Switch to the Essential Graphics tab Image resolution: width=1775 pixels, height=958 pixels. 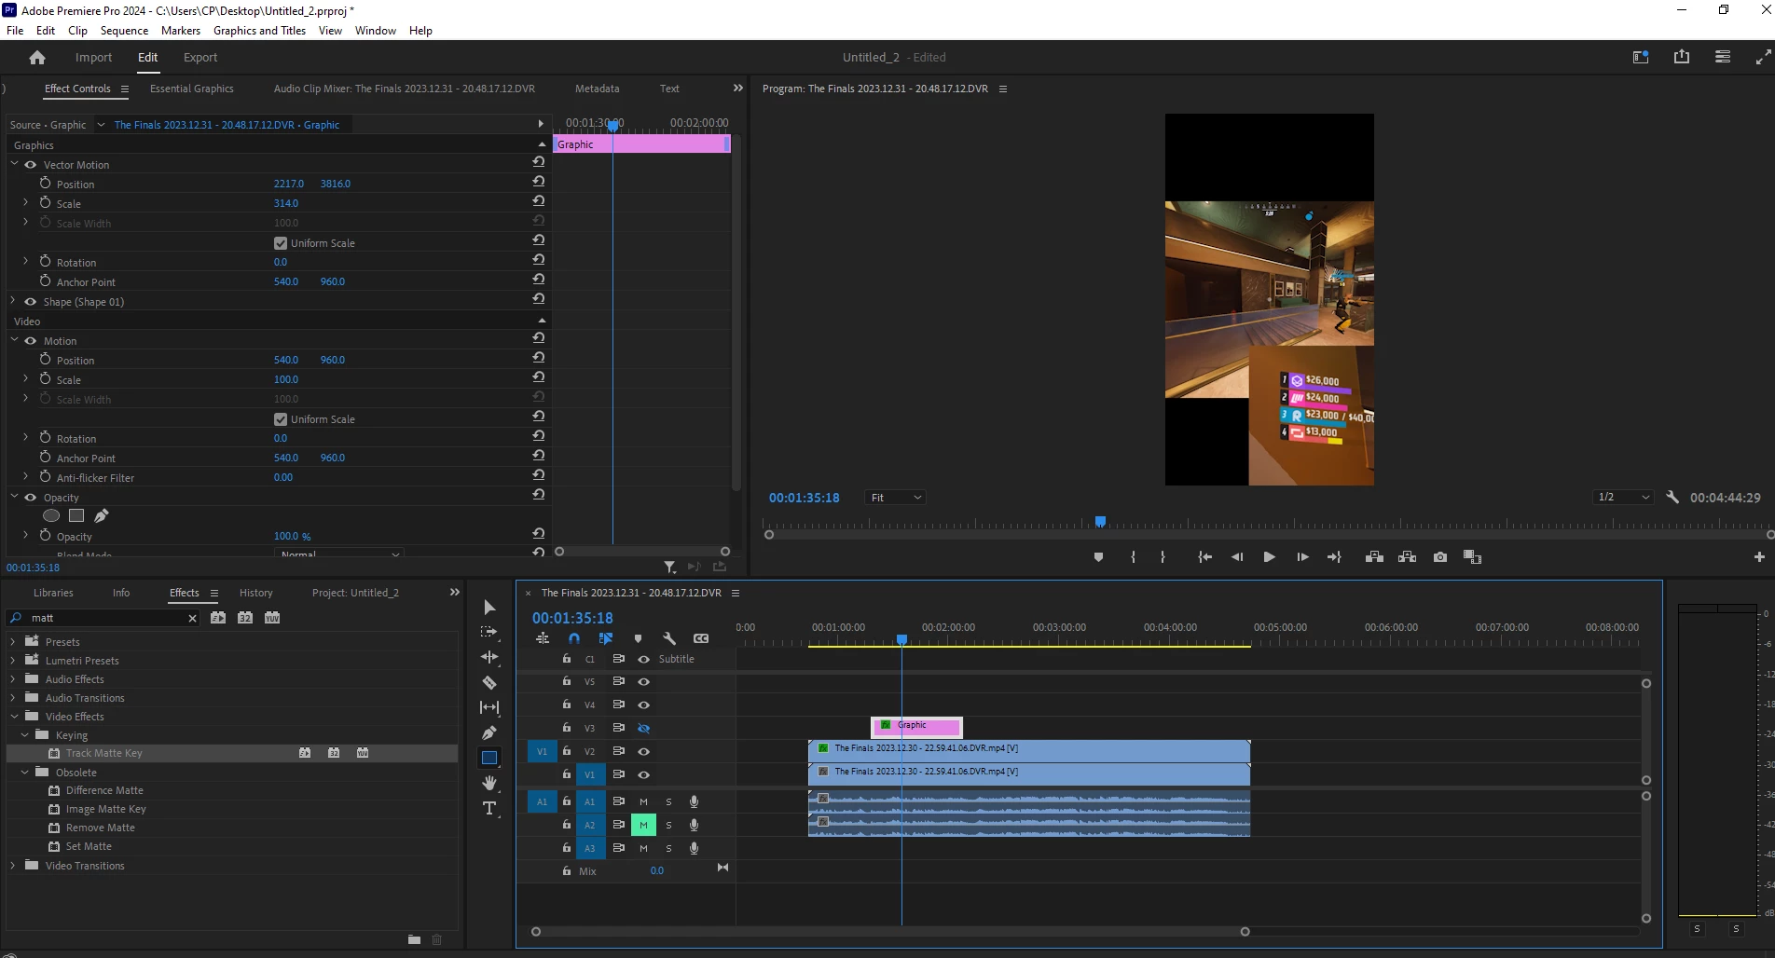click(192, 89)
